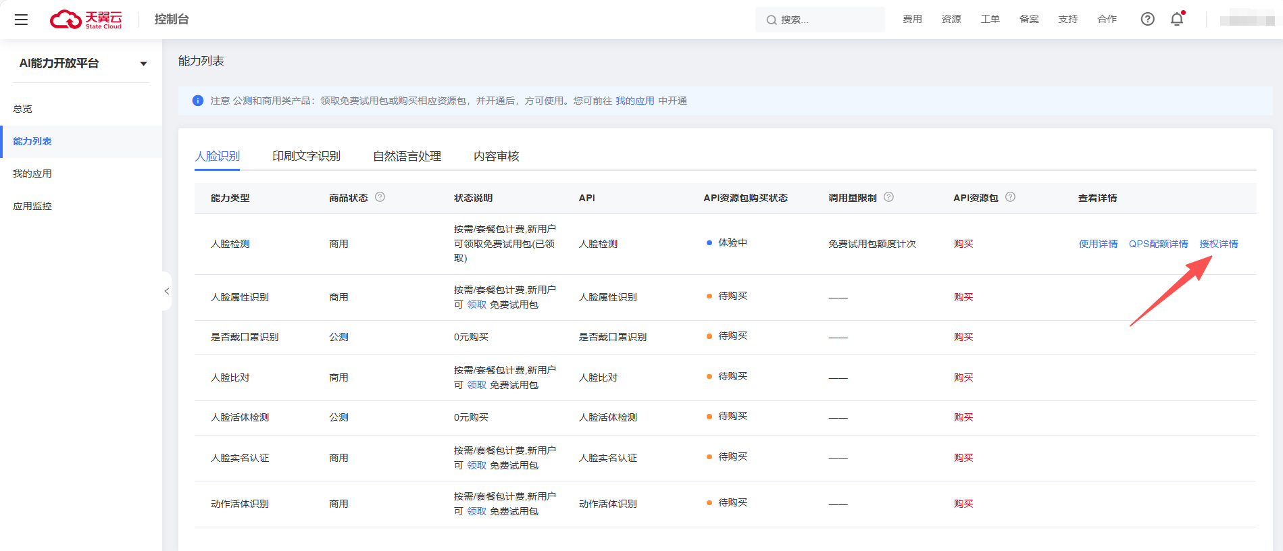This screenshot has width=1283, height=551.
Task: Switch to the 印刷文字识别 tab
Action: [306, 156]
